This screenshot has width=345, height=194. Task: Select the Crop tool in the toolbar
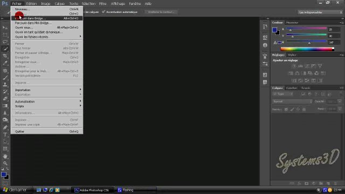[x=5, y=56]
